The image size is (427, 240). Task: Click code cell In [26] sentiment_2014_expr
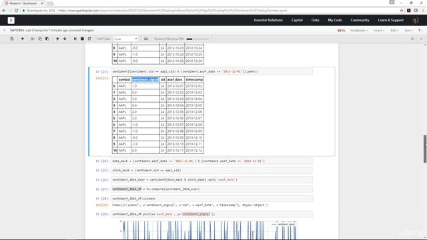click(211, 179)
